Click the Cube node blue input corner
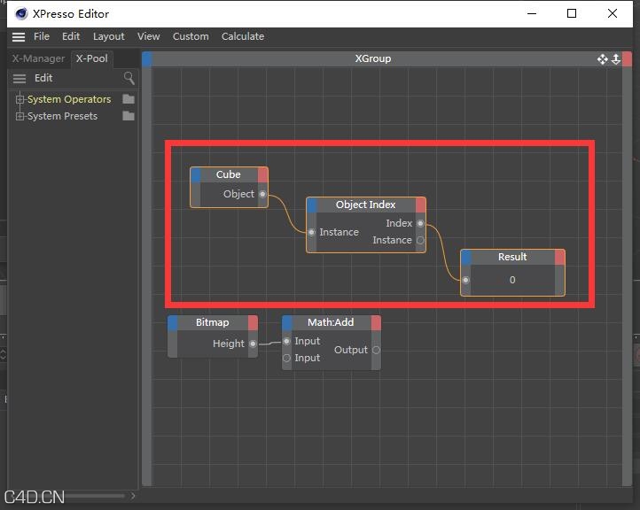The height and width of the screenshot is (510, 640). click(196, 174)
